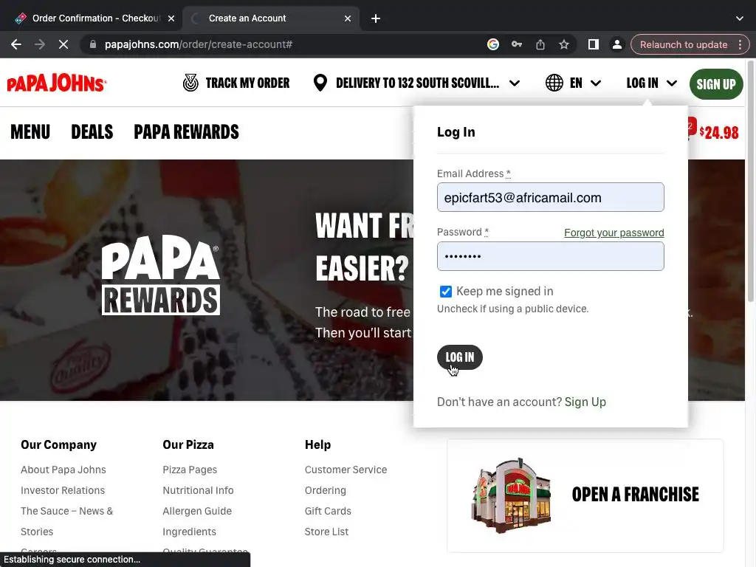Image resolution: width=756 pixels, height=567 pixels.
Task: Open the MENU navigation item
Action: pos(30,132)
